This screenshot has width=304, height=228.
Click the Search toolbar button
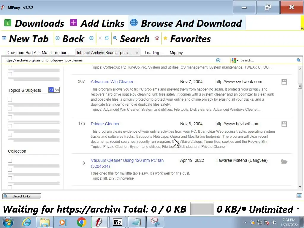pos(132,39)
